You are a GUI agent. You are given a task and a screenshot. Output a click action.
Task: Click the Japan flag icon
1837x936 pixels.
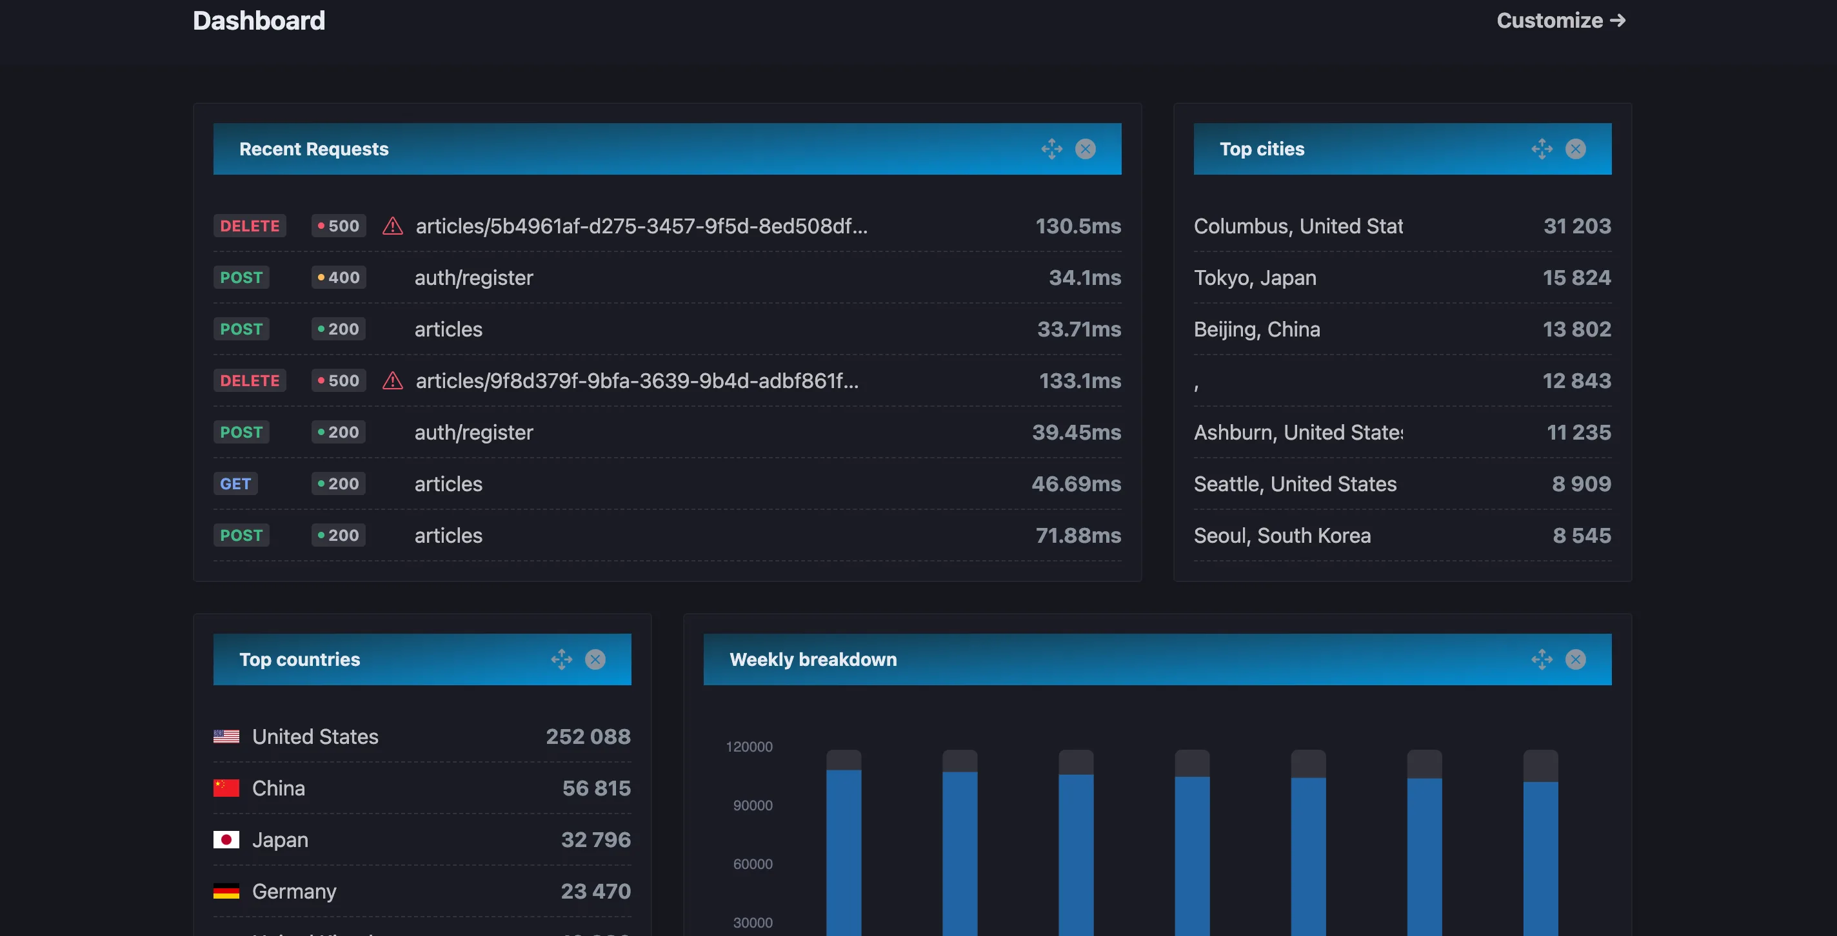point(226,840)
